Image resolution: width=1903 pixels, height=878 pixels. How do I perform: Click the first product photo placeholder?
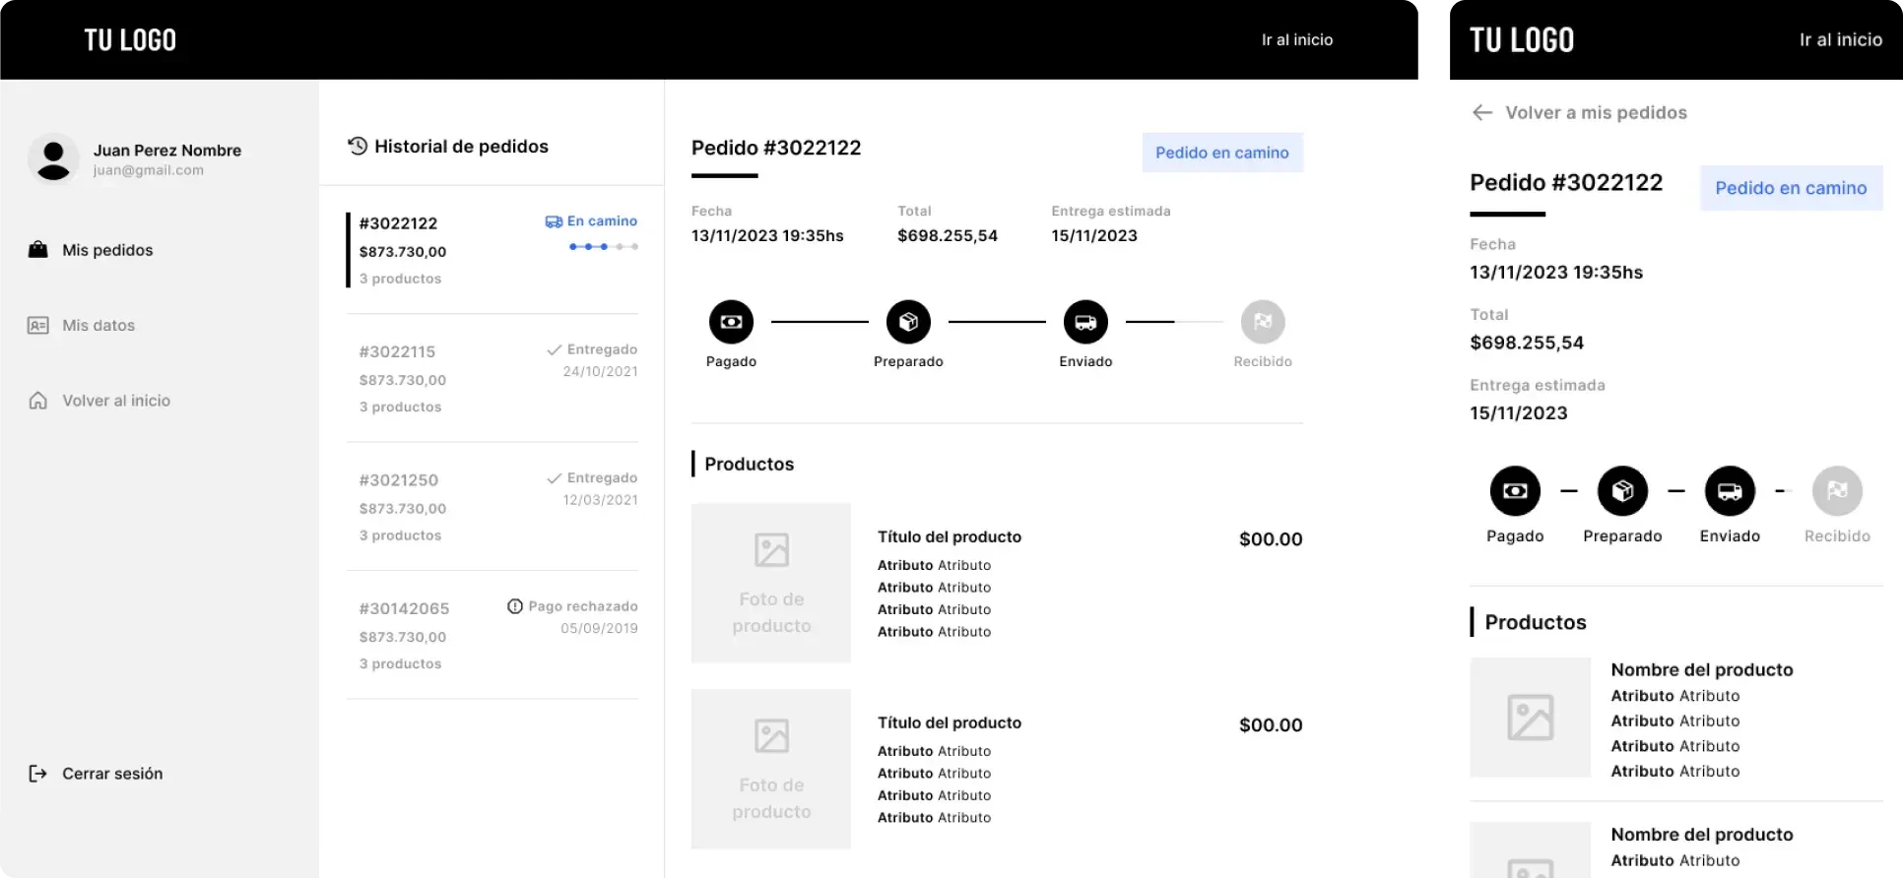click(771, 583)
